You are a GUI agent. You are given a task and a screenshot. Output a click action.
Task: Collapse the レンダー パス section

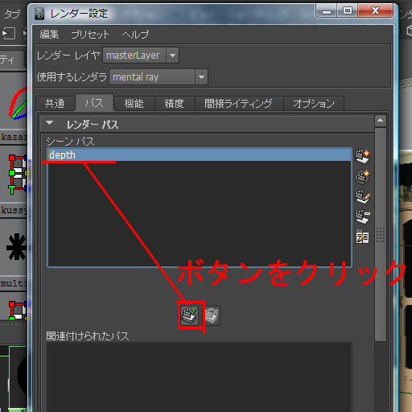click(x=50, y=123)
